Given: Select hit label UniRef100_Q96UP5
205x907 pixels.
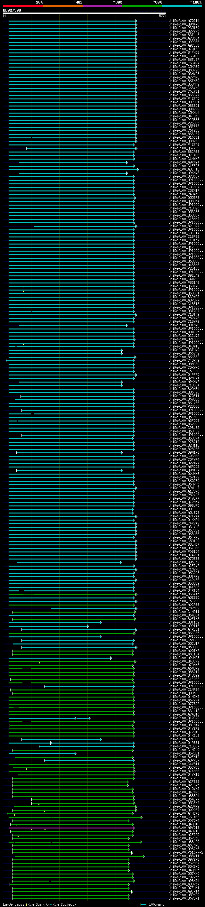Looking at the screenshot, I should pyautogui.click(x=184, y=505).
